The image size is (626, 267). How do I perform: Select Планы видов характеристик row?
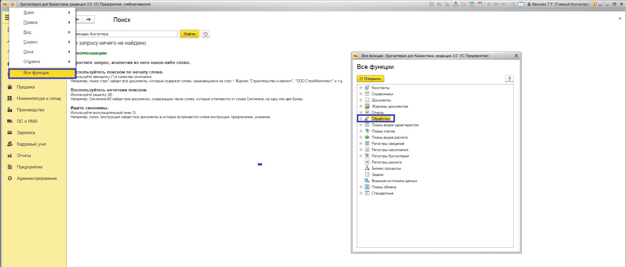(x=395, y=125)
